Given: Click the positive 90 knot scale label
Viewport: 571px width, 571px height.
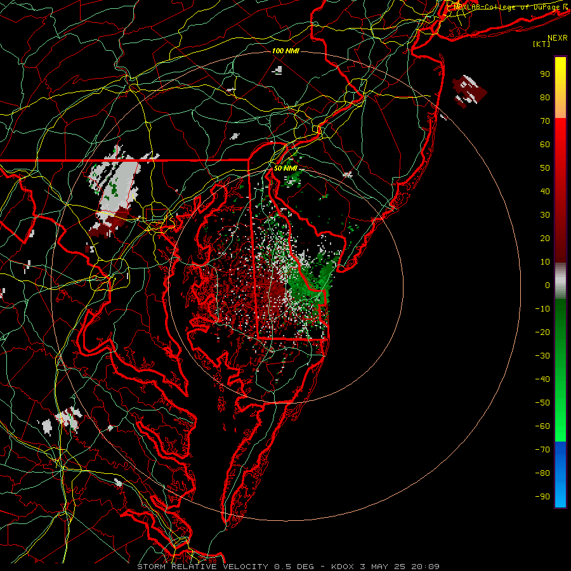Looking at the screenshot, I should coord(545,74).
